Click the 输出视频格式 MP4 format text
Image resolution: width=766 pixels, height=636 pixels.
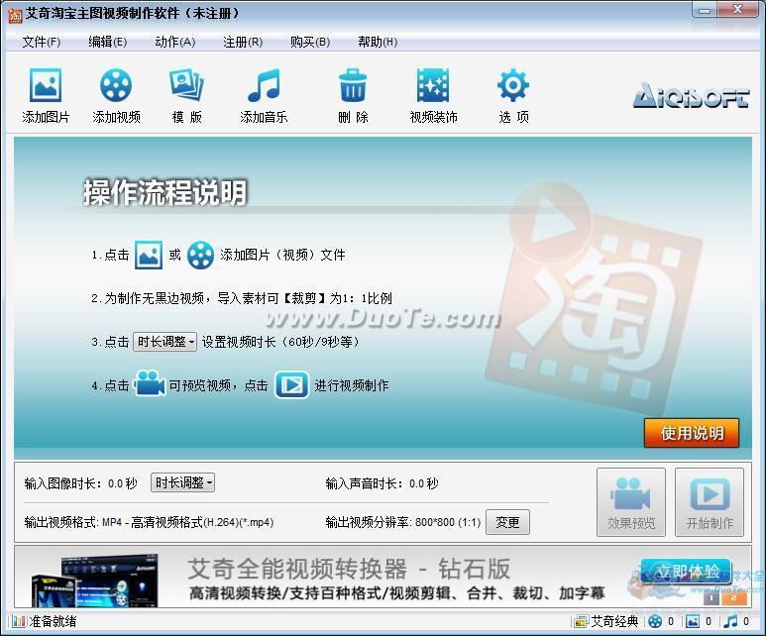click(149, 522)
